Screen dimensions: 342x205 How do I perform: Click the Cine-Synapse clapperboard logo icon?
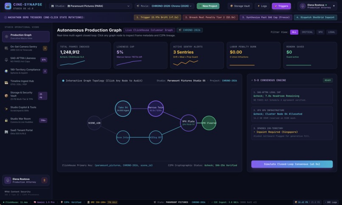click(x=8, y=6)
